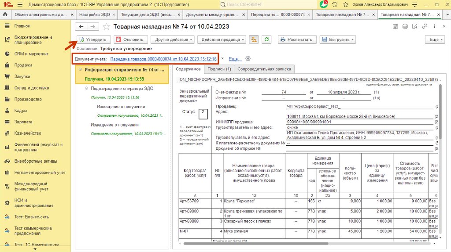Viewport: 451px width, 252px height.
Task: Open the Передача товаров 0000-000074 link
Action: [163, 59]
